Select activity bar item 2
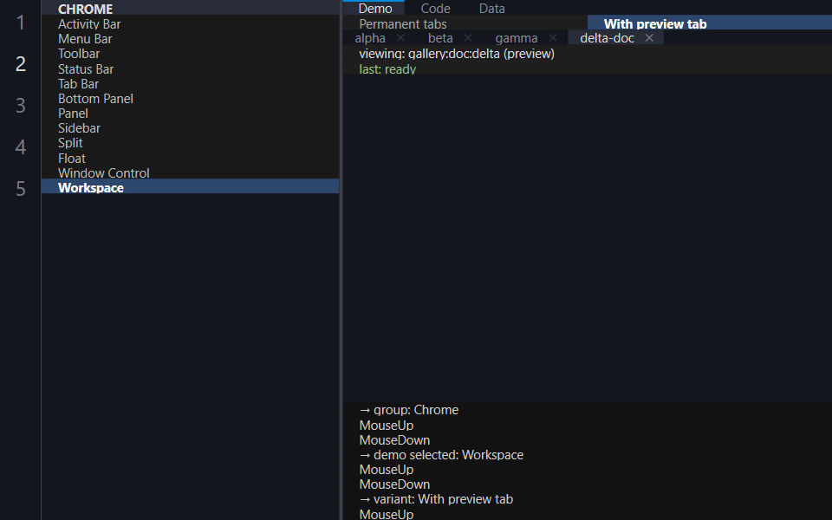 pyautogui.click(x=21, y=63)
